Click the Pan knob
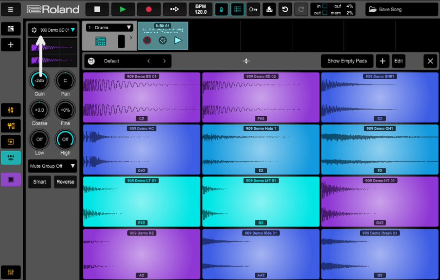 click(x=65, y=80)
